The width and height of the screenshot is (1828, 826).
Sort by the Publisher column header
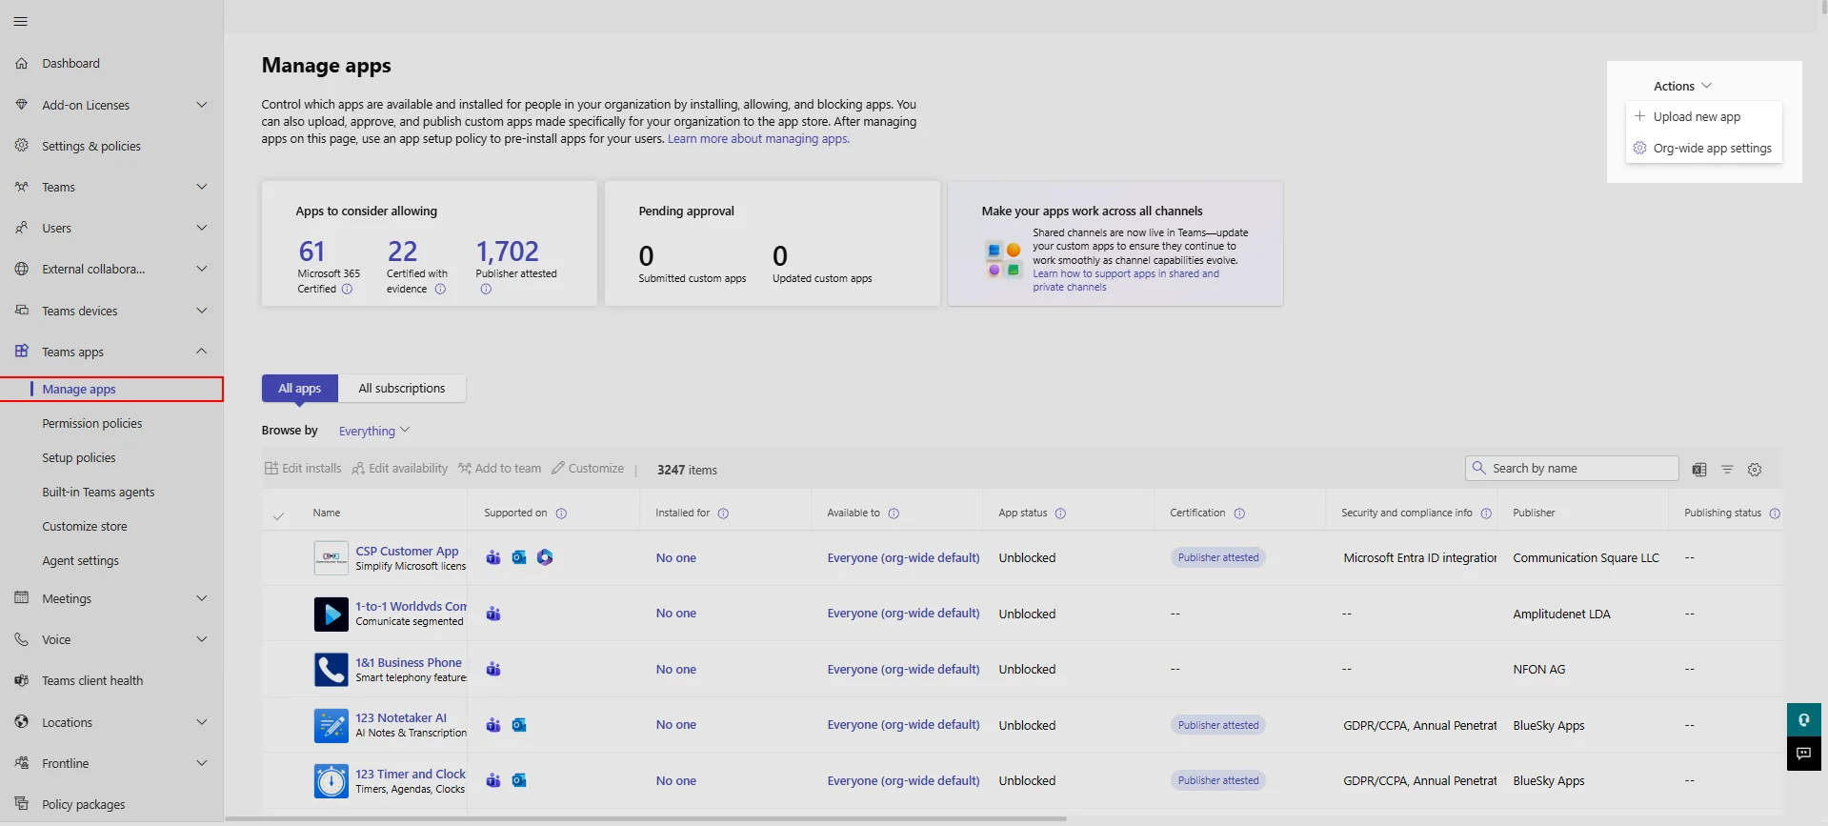[1534, 514]
